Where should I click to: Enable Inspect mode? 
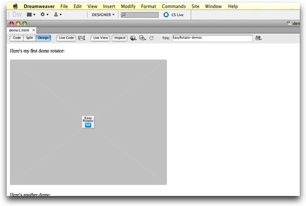120,38
